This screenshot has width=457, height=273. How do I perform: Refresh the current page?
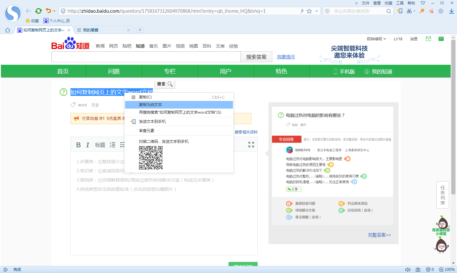pos(38,10)
